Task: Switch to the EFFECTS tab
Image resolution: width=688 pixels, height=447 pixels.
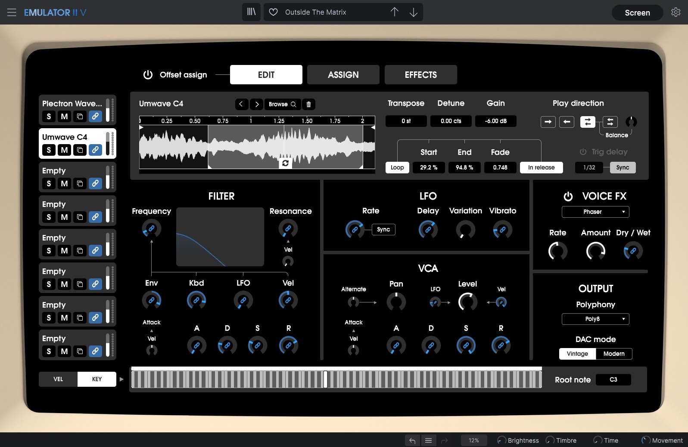Action: [421, 74]
